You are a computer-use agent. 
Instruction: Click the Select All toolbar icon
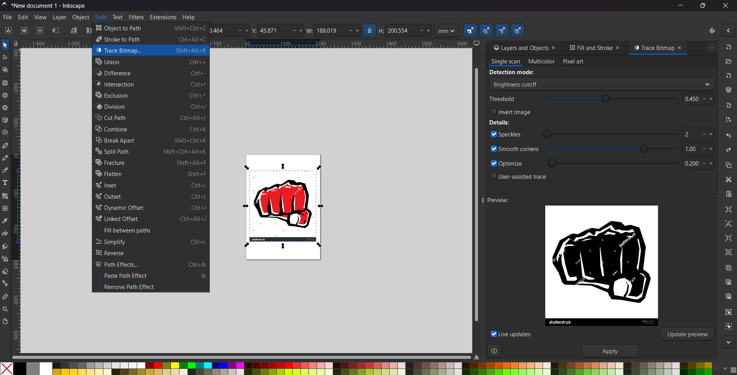click(x=8, y=30)
